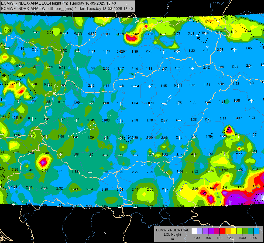264x243 pixels.
Task: Click the wind shear value 0.849
Action: point(91,120)
